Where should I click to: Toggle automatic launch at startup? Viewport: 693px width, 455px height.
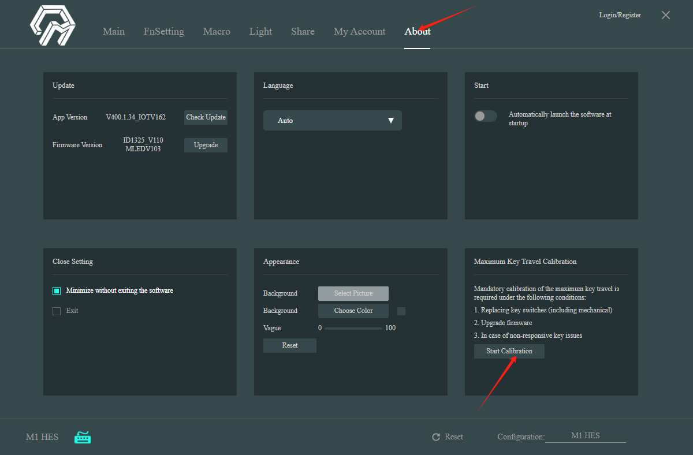(485, 116)
